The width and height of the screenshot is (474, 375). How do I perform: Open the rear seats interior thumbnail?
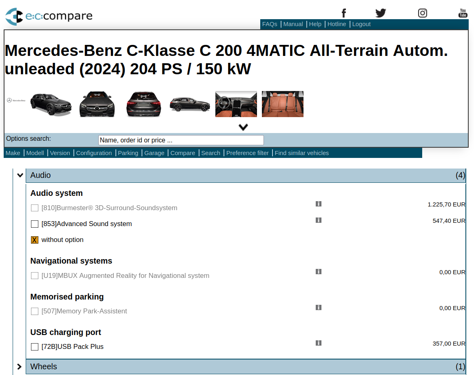click(x=283, y=104)
